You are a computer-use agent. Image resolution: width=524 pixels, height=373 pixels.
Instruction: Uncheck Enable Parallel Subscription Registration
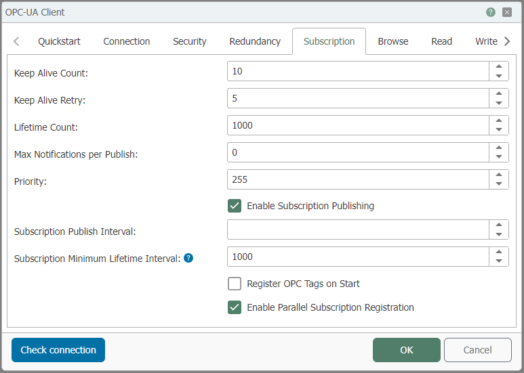click(x=235, y=307)
